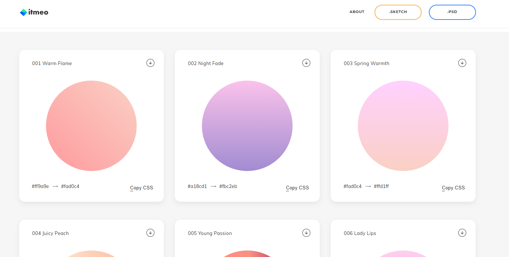Select the Spring Warmth gradient circle

403,126
